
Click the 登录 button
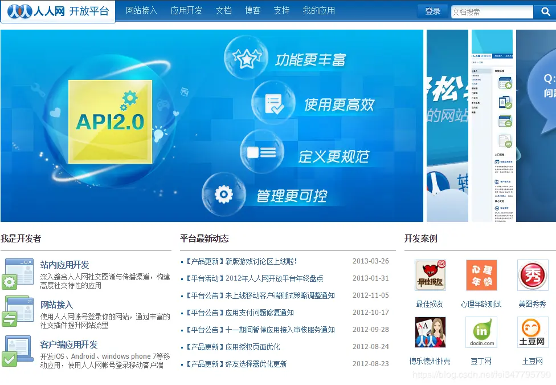point(432,12)
